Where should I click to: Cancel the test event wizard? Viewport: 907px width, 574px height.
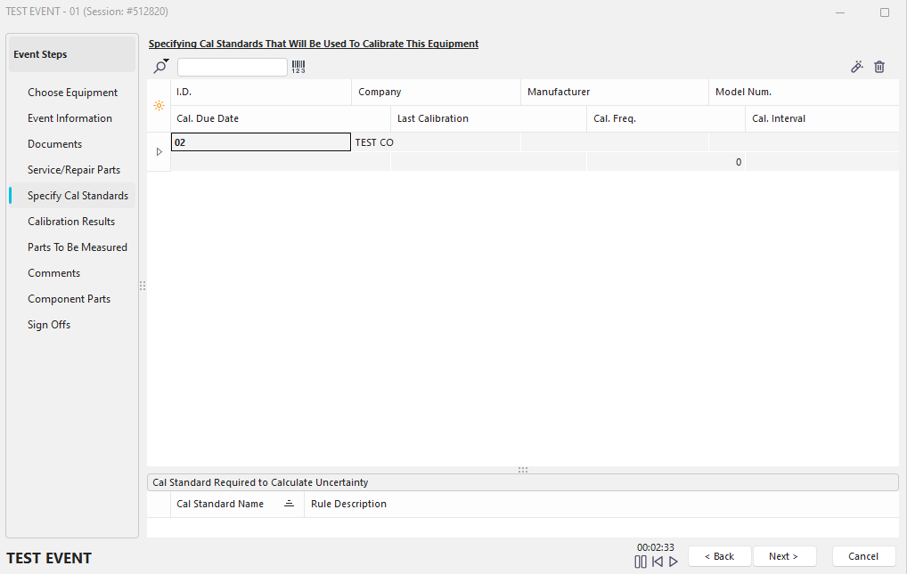pyautogui.click(x=863, y=556)
